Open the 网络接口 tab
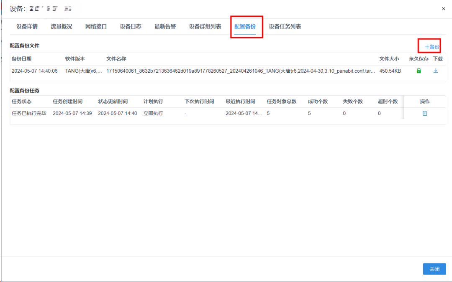 tap(96, 26)
